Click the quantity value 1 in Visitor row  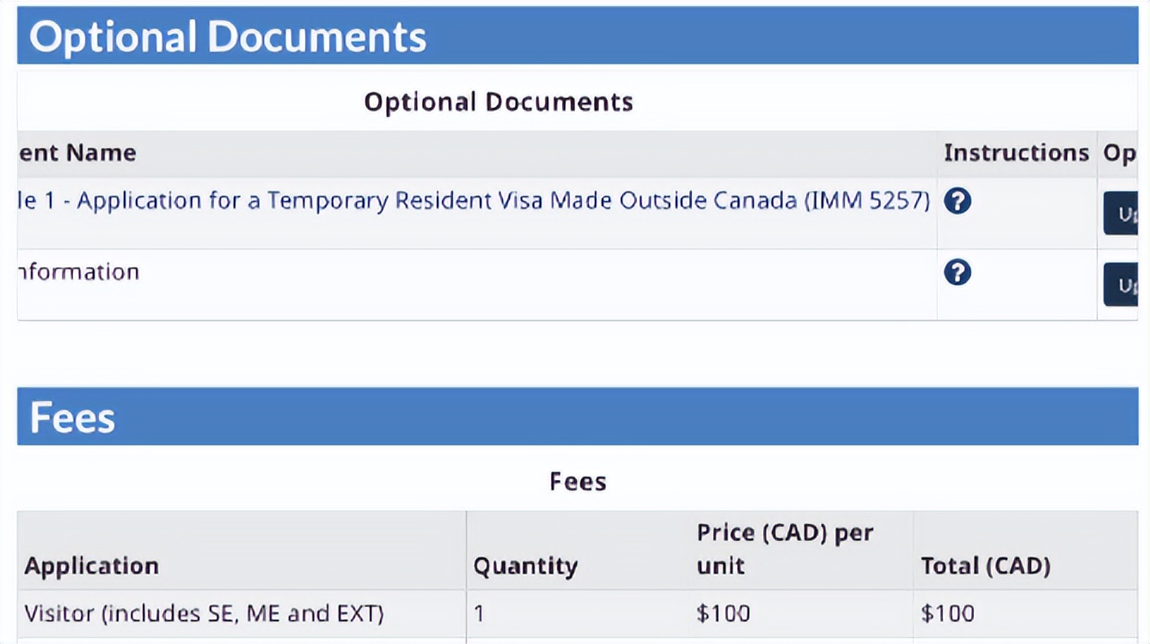pos(480,613)
